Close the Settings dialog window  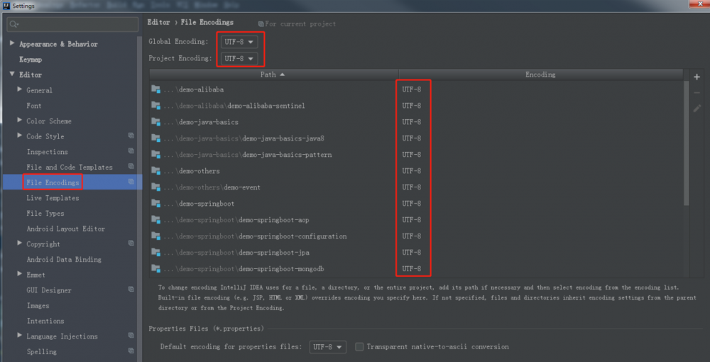point(701,4)
